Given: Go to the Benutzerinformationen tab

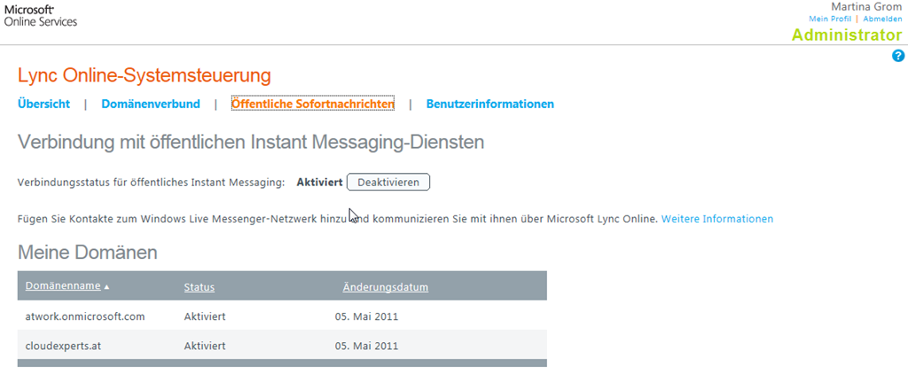Looking at the screenshot, I should click(x=489, y=104).
